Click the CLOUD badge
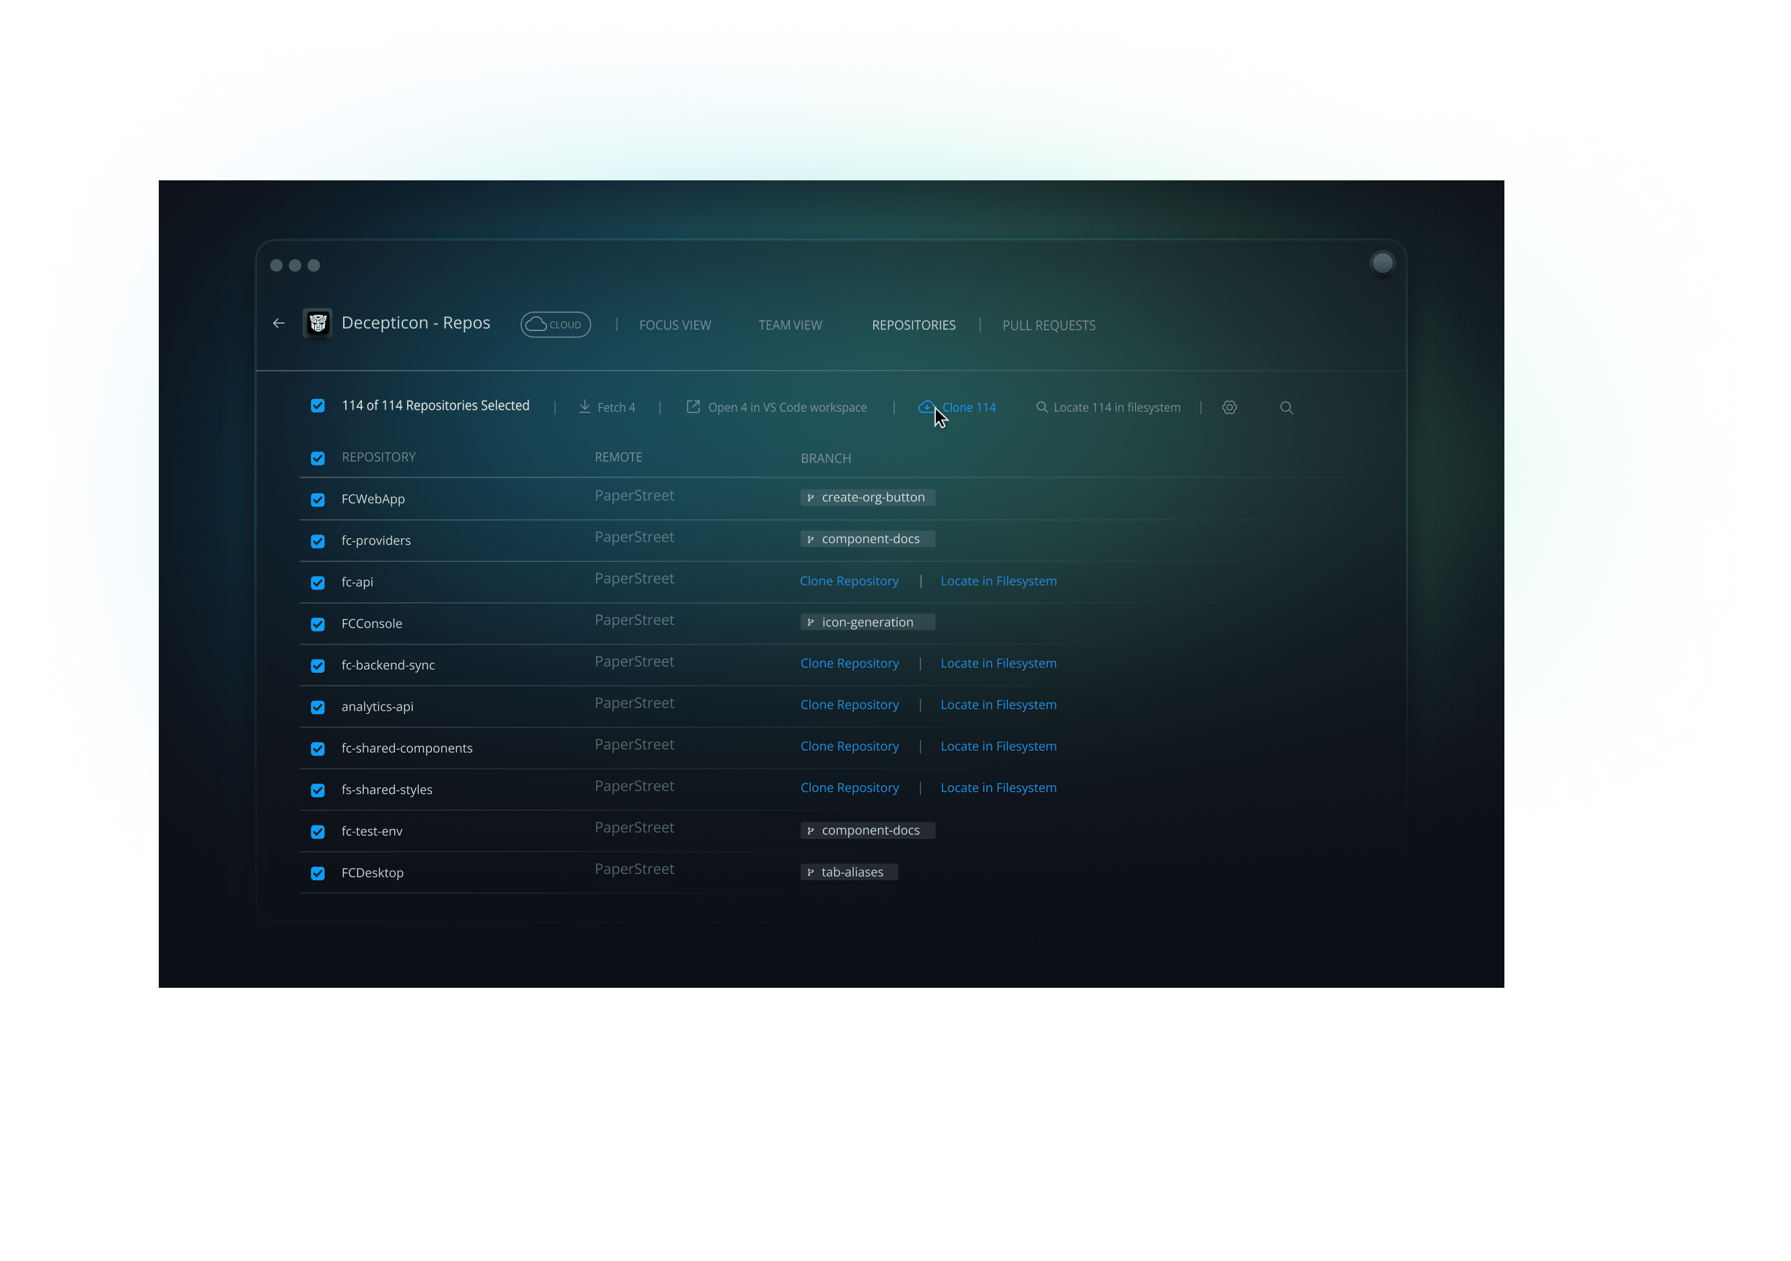The width and height of the screenshot is (1791, 1261). coord(555,324)
